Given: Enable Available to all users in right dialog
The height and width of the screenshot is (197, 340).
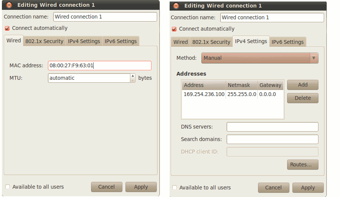Looking at the screenshot, I should [175, 188].
